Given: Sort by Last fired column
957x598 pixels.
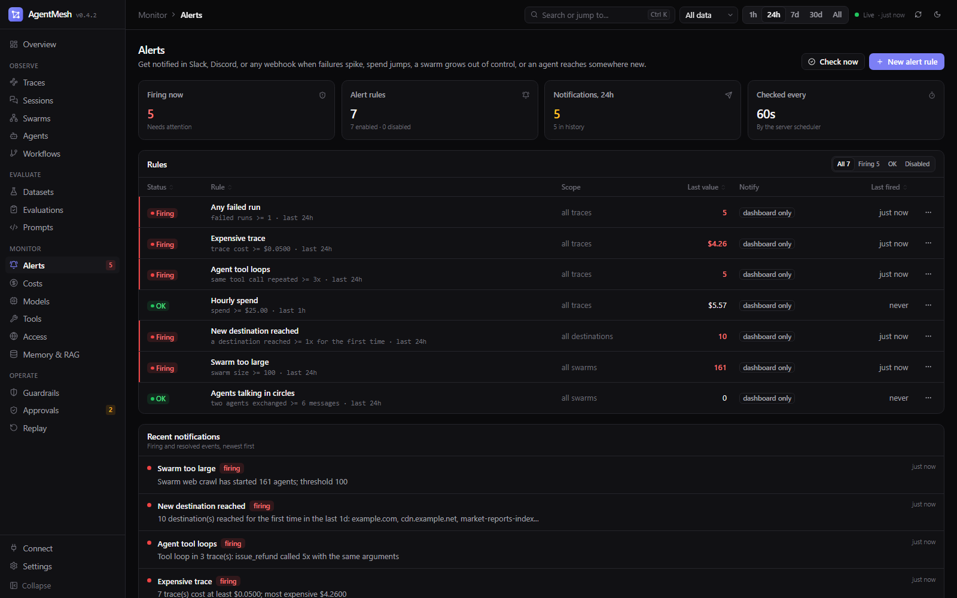Looking at the screenshot, I should (x=889, y=187).
